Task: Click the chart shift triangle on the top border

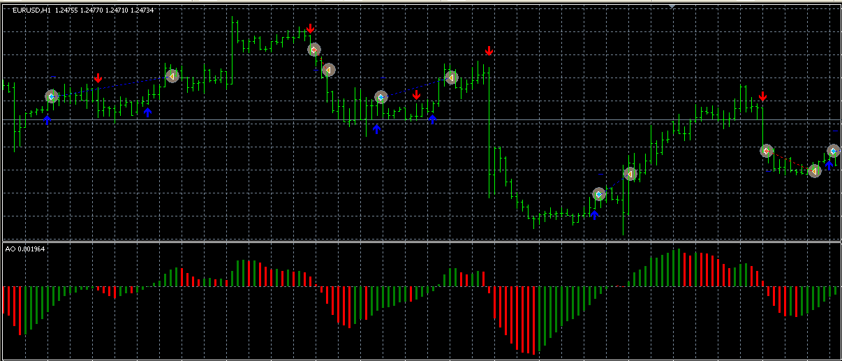Action: pyautogui.click(x=672, y=6)
